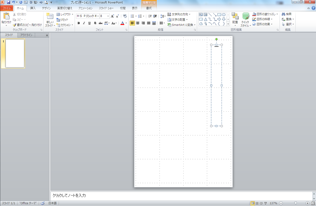Open Shape Fill (図形の塗りつぶし) options
The height and width of the screenshot is (206, 316).
point(265,14)
